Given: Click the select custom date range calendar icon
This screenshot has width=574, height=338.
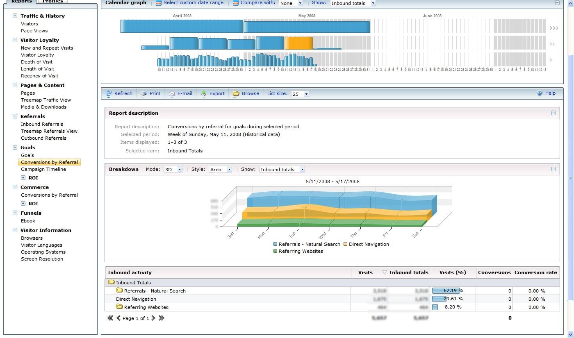Looking at the screenshot, I should click(x=159, y=3).
